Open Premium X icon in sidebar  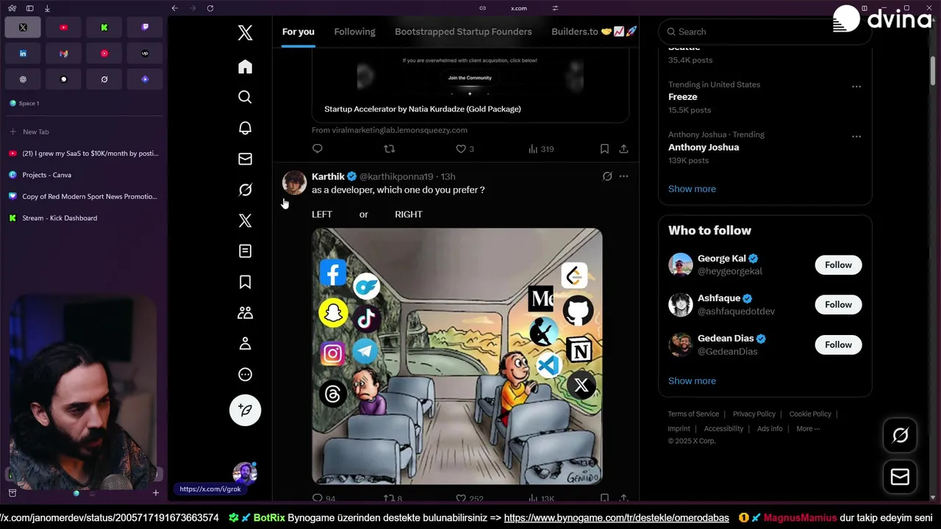point(246,220)
